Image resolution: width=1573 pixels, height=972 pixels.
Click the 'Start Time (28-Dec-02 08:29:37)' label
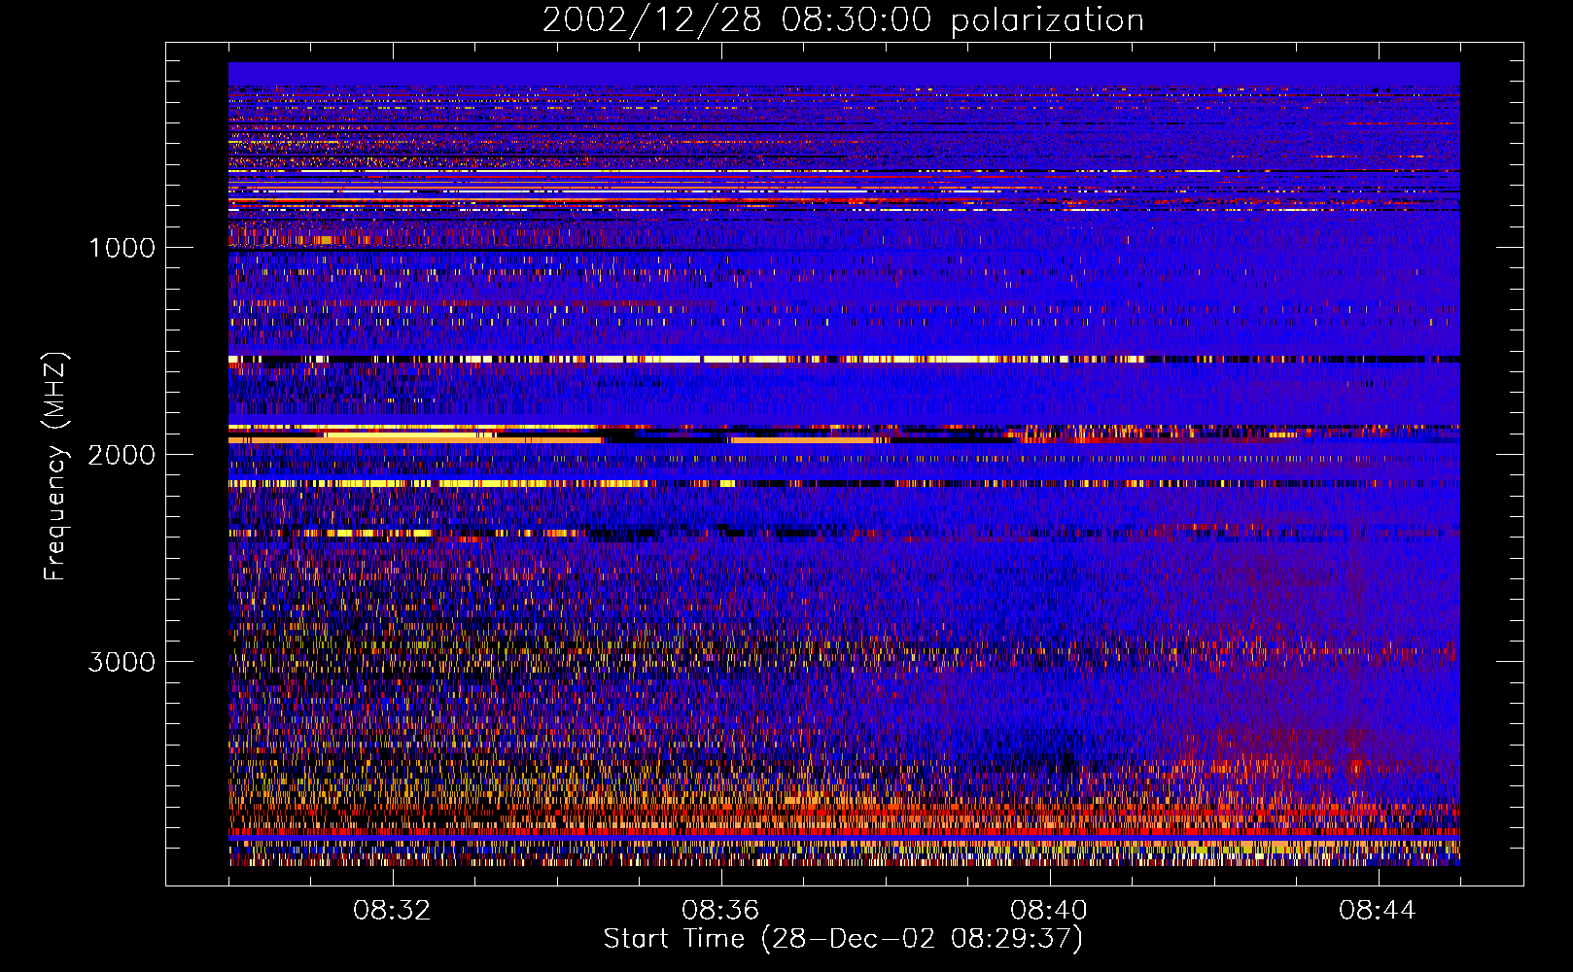(843, 939)
